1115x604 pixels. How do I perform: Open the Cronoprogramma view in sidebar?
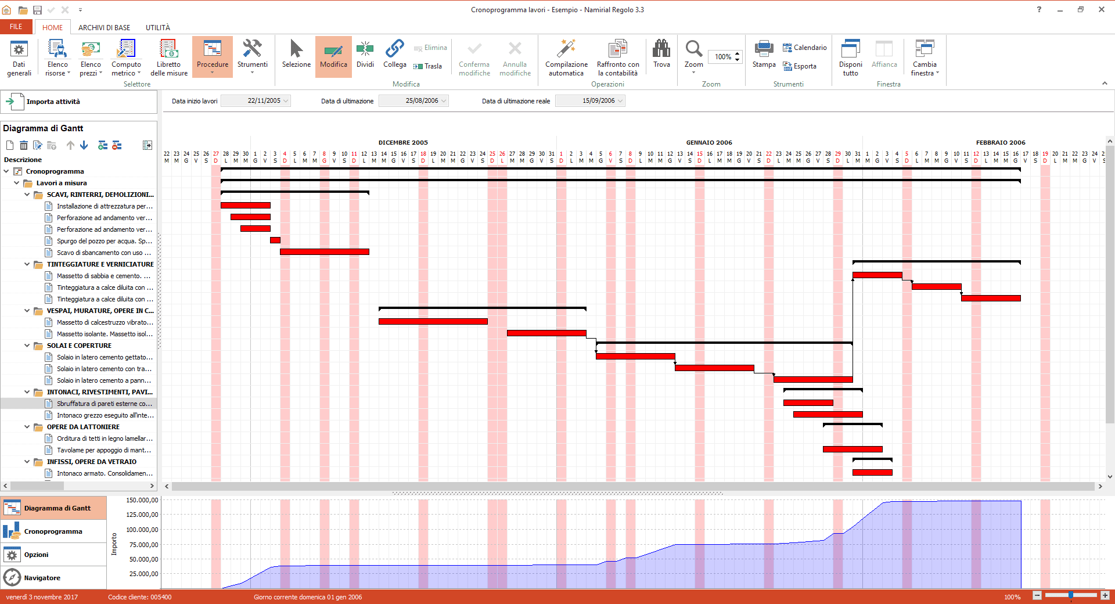pyautogui.click(x=53, y=531)
